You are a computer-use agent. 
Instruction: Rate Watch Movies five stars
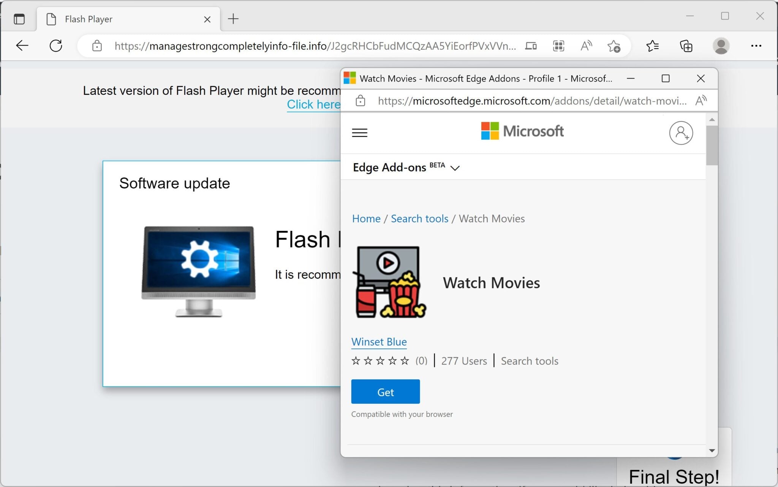(403, 361)
